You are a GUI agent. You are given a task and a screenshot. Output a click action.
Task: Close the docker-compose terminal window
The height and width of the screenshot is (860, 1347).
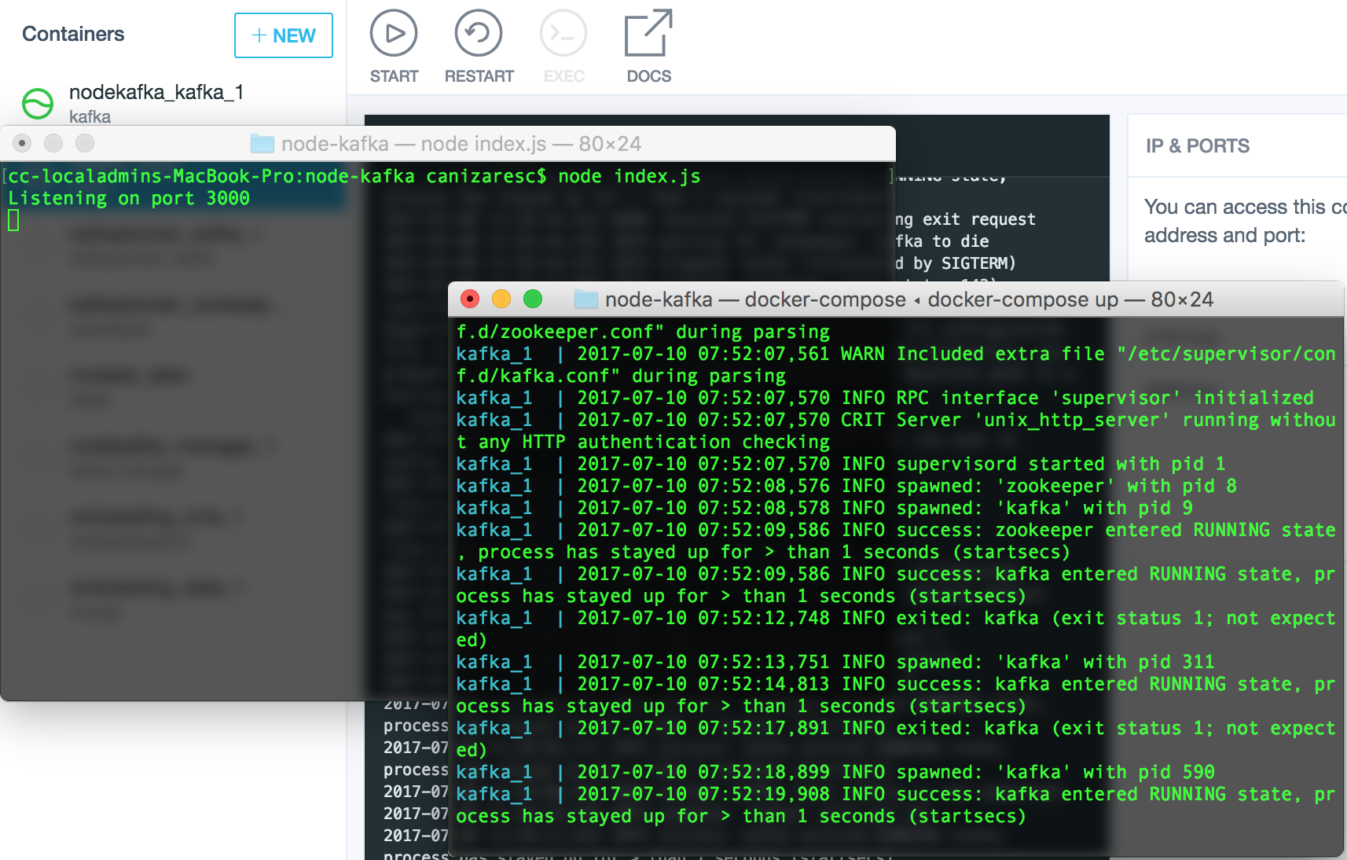470,299
